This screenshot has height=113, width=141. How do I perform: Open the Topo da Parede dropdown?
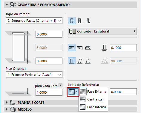[x=34, y=21]
